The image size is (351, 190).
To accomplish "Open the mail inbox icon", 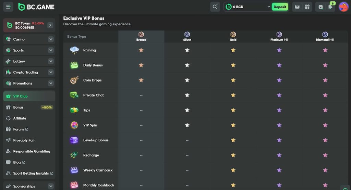I will point(297,7).
